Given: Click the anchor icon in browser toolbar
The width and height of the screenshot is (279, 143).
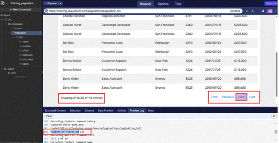Looking at the screenshot, I should [x=253, y=11].
